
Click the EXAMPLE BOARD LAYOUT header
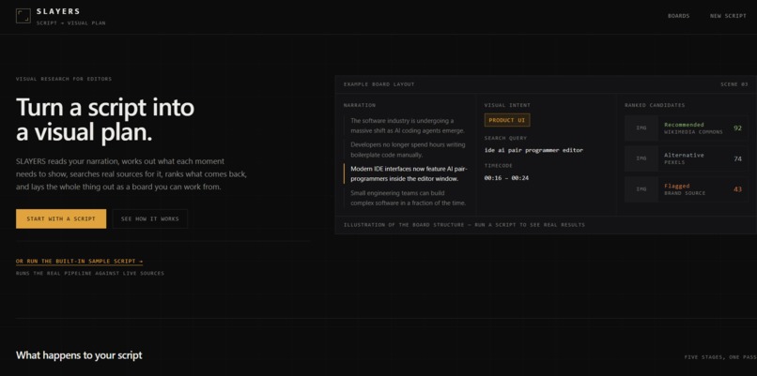click(379, 84)
